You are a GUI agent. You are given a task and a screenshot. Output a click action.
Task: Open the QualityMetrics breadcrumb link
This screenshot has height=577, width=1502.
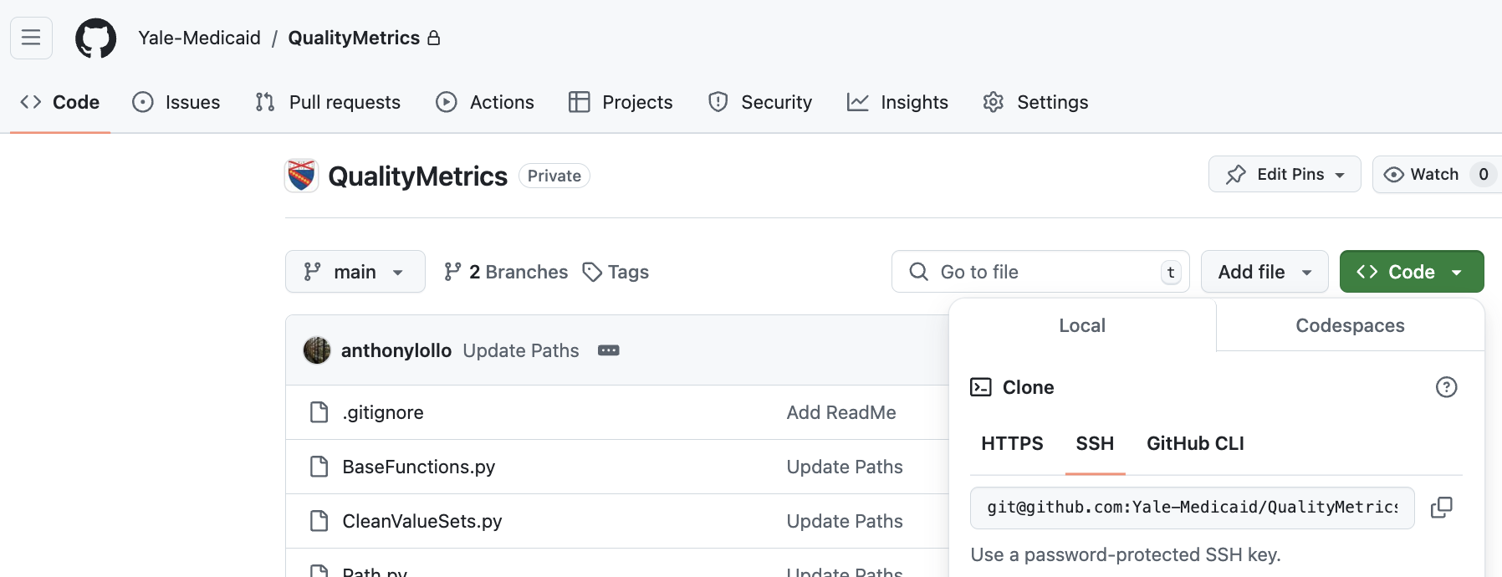coord(354,38)
